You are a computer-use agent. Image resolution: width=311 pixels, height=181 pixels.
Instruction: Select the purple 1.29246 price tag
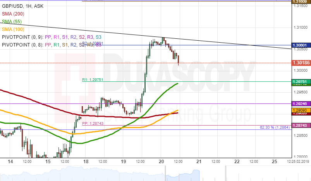pyautogui.click(x=301, y=104)
